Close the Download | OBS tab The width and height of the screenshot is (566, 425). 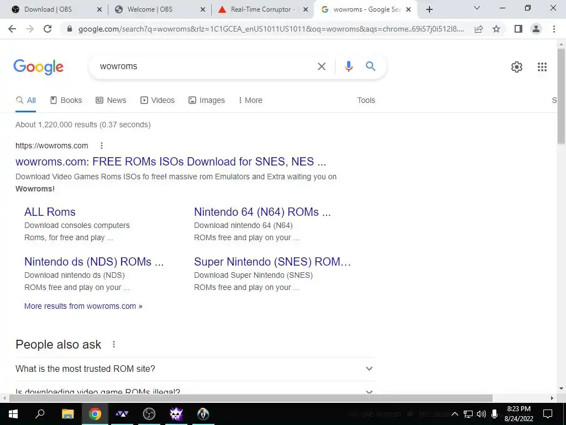click(x=99, y=10)
